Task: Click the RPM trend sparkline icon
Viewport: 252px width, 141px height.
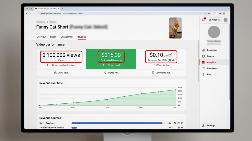Action: [x=168, y=55]
